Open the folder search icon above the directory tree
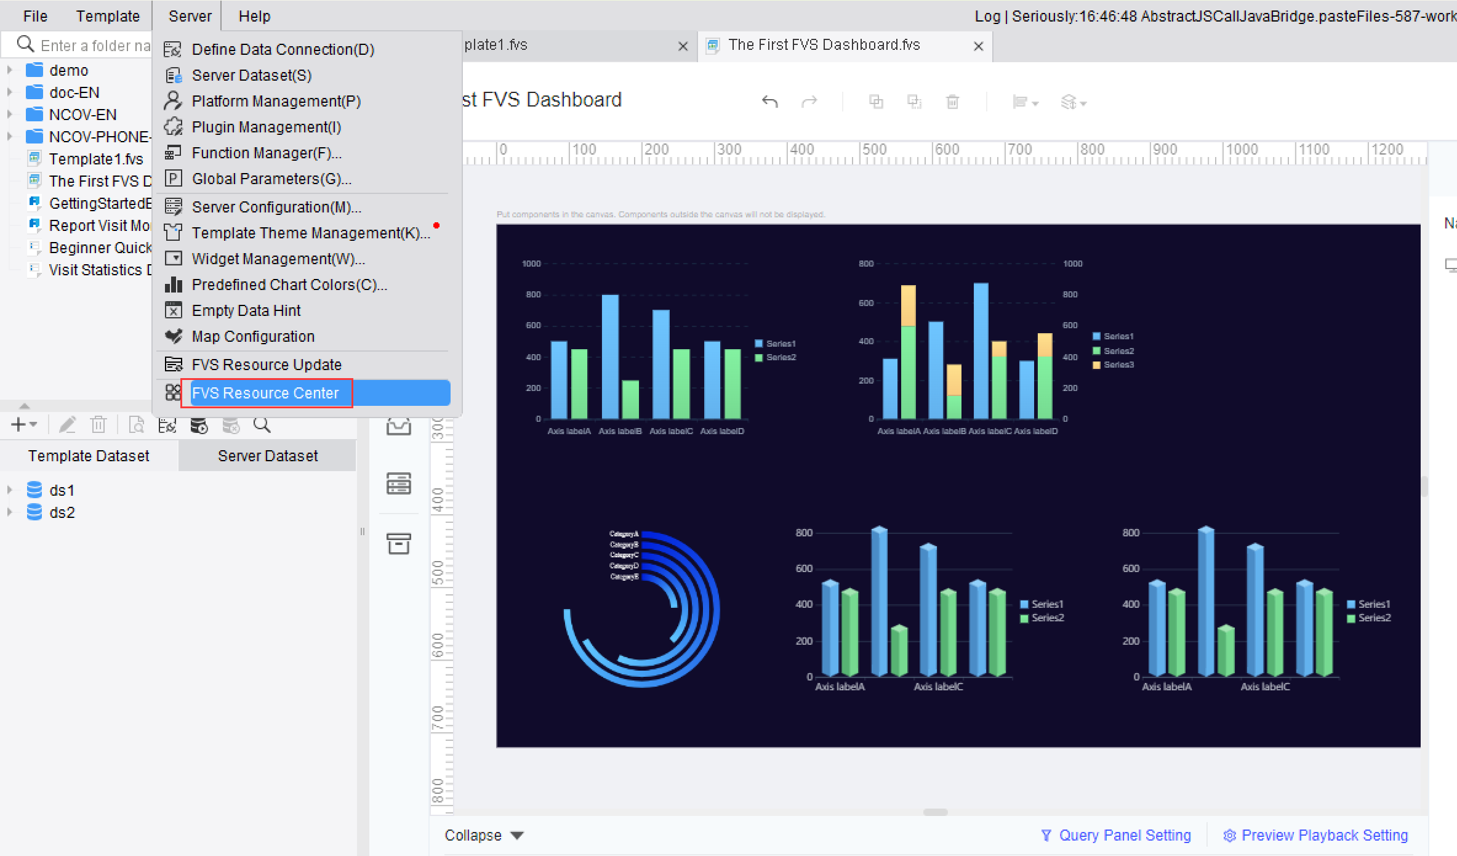This screenshot has width=1457, height=856. (25, 44)
